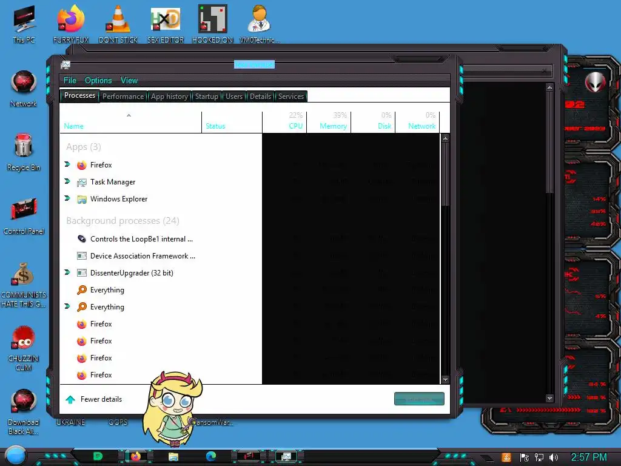Click the End task button

coord(419,399)
